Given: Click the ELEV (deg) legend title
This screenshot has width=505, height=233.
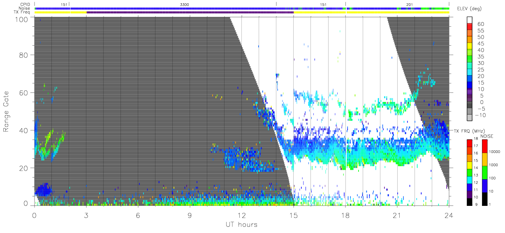Looking at the screenshot, I should click(x=470, y=9).
